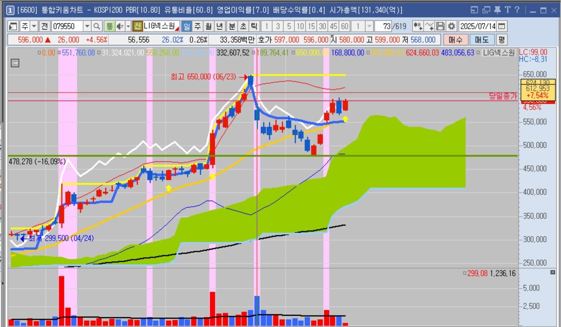The image size is (561, 327).
Task: Click the window layout icon in title bar
Action: click(x=474, y=10)
